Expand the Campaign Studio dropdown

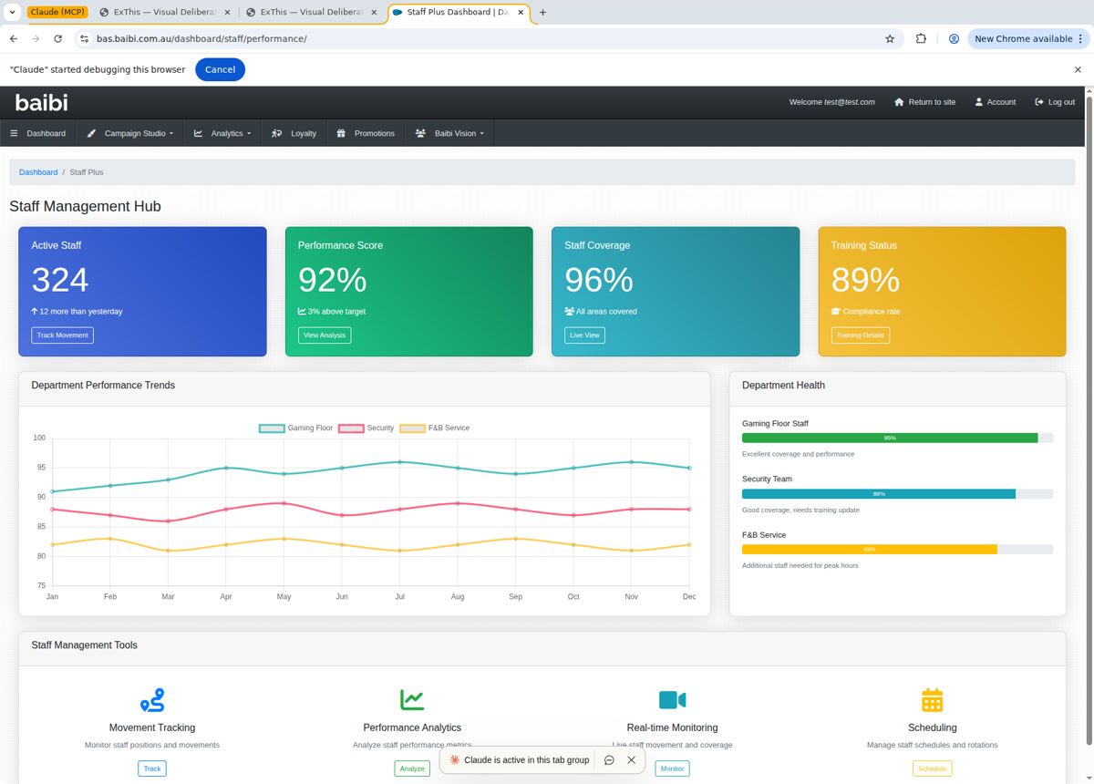pos(132,133)
